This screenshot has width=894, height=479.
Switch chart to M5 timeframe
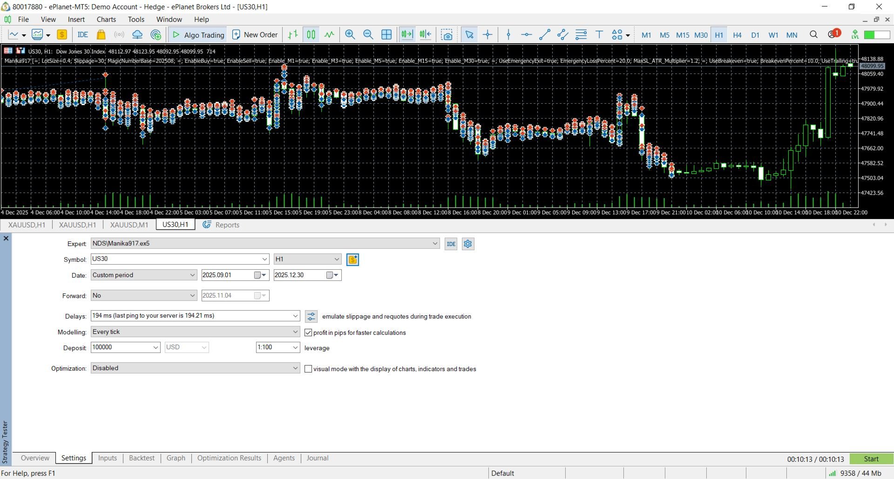point(664,35)
